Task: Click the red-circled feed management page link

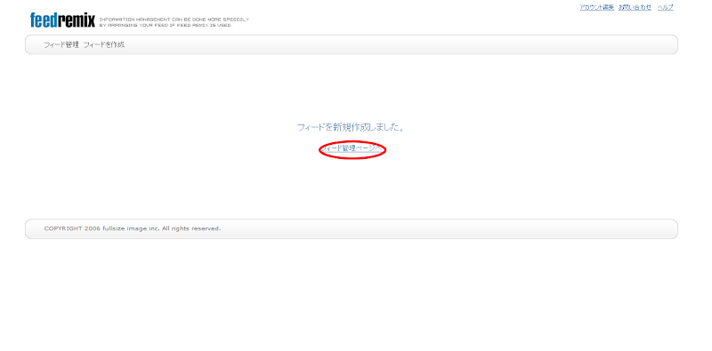Action: point(352,148)
